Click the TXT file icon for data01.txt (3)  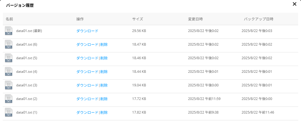[x=9, y=85]
